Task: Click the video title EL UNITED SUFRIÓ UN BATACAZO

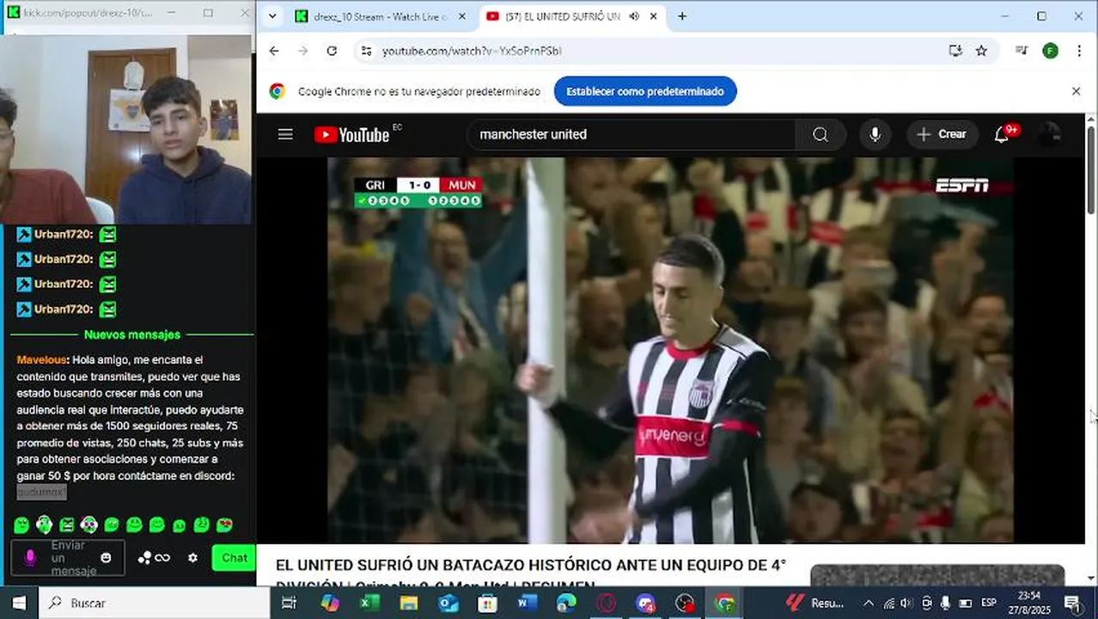Action: click(x=530, y=573)
